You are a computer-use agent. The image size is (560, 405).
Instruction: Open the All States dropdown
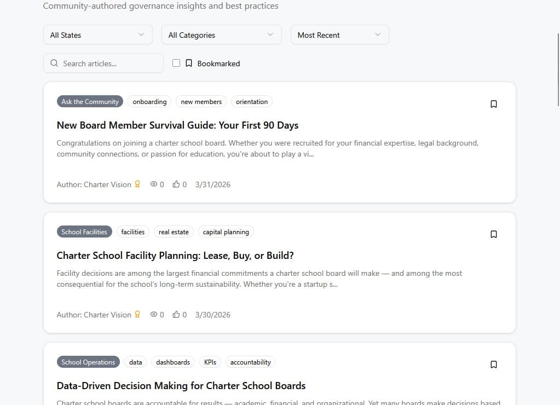(x=98, y=35)
